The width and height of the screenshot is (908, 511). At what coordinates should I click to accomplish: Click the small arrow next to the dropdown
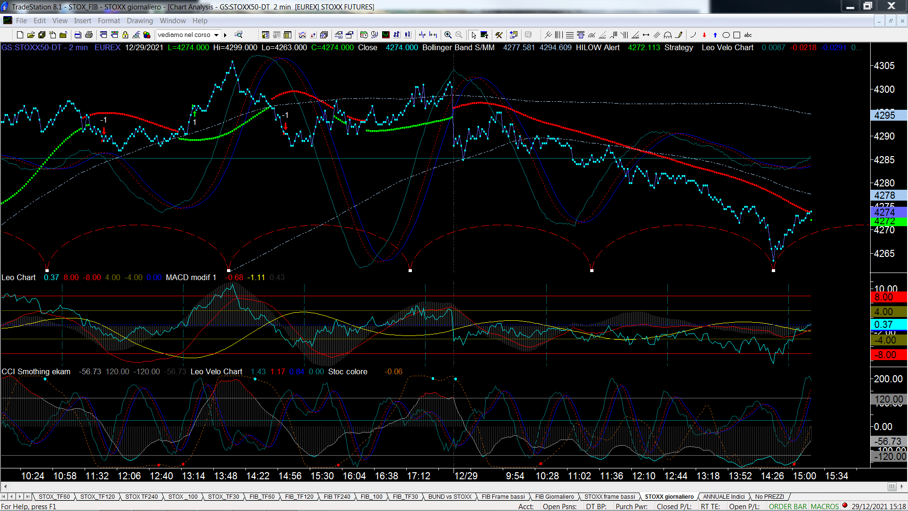(x=226, y=35)
